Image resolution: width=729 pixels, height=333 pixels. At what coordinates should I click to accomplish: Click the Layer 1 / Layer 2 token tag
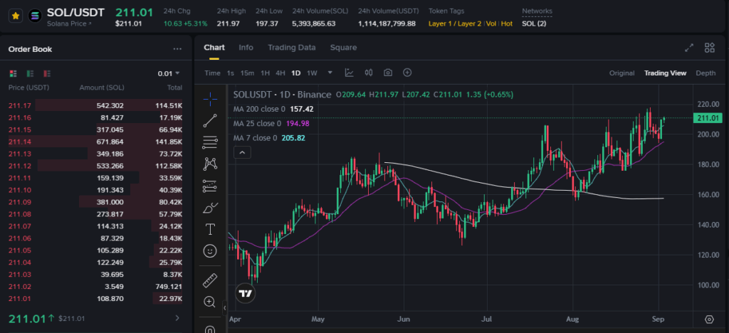[x=455, y=23]
